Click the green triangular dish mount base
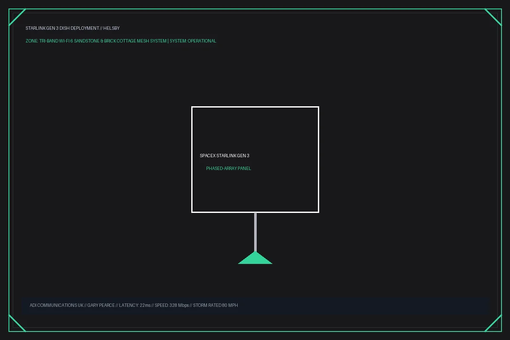 (x=255, y=258)
